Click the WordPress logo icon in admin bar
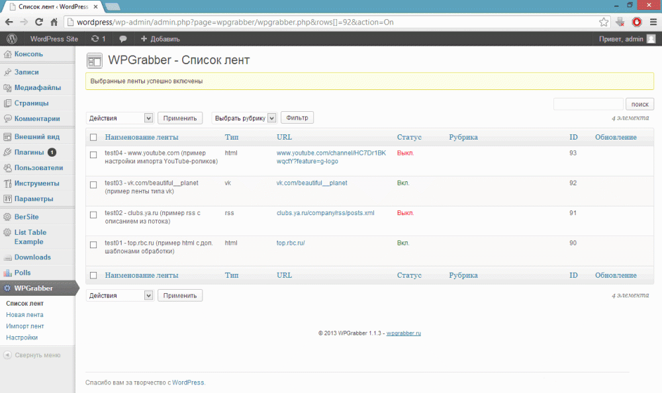 11,39
